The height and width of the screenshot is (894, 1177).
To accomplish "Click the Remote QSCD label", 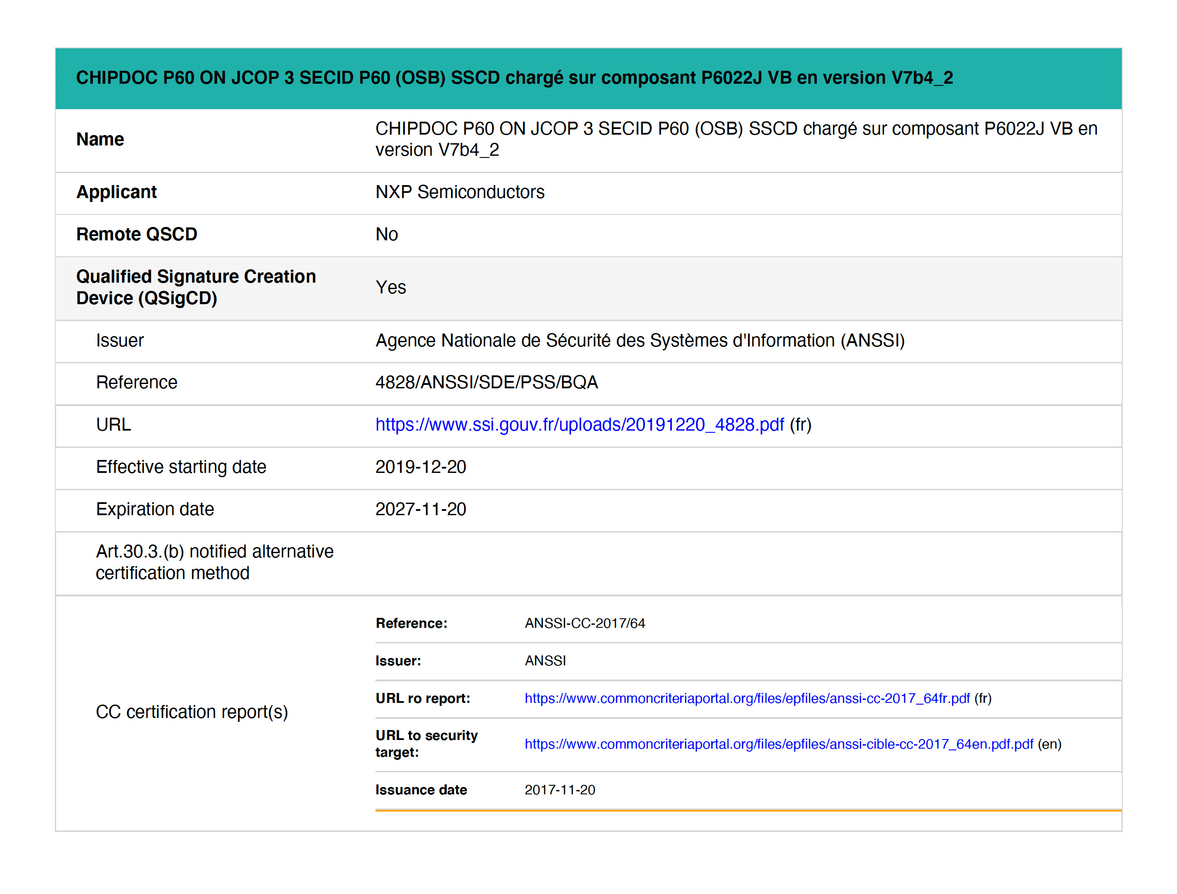I will click(x=136, y=234).
